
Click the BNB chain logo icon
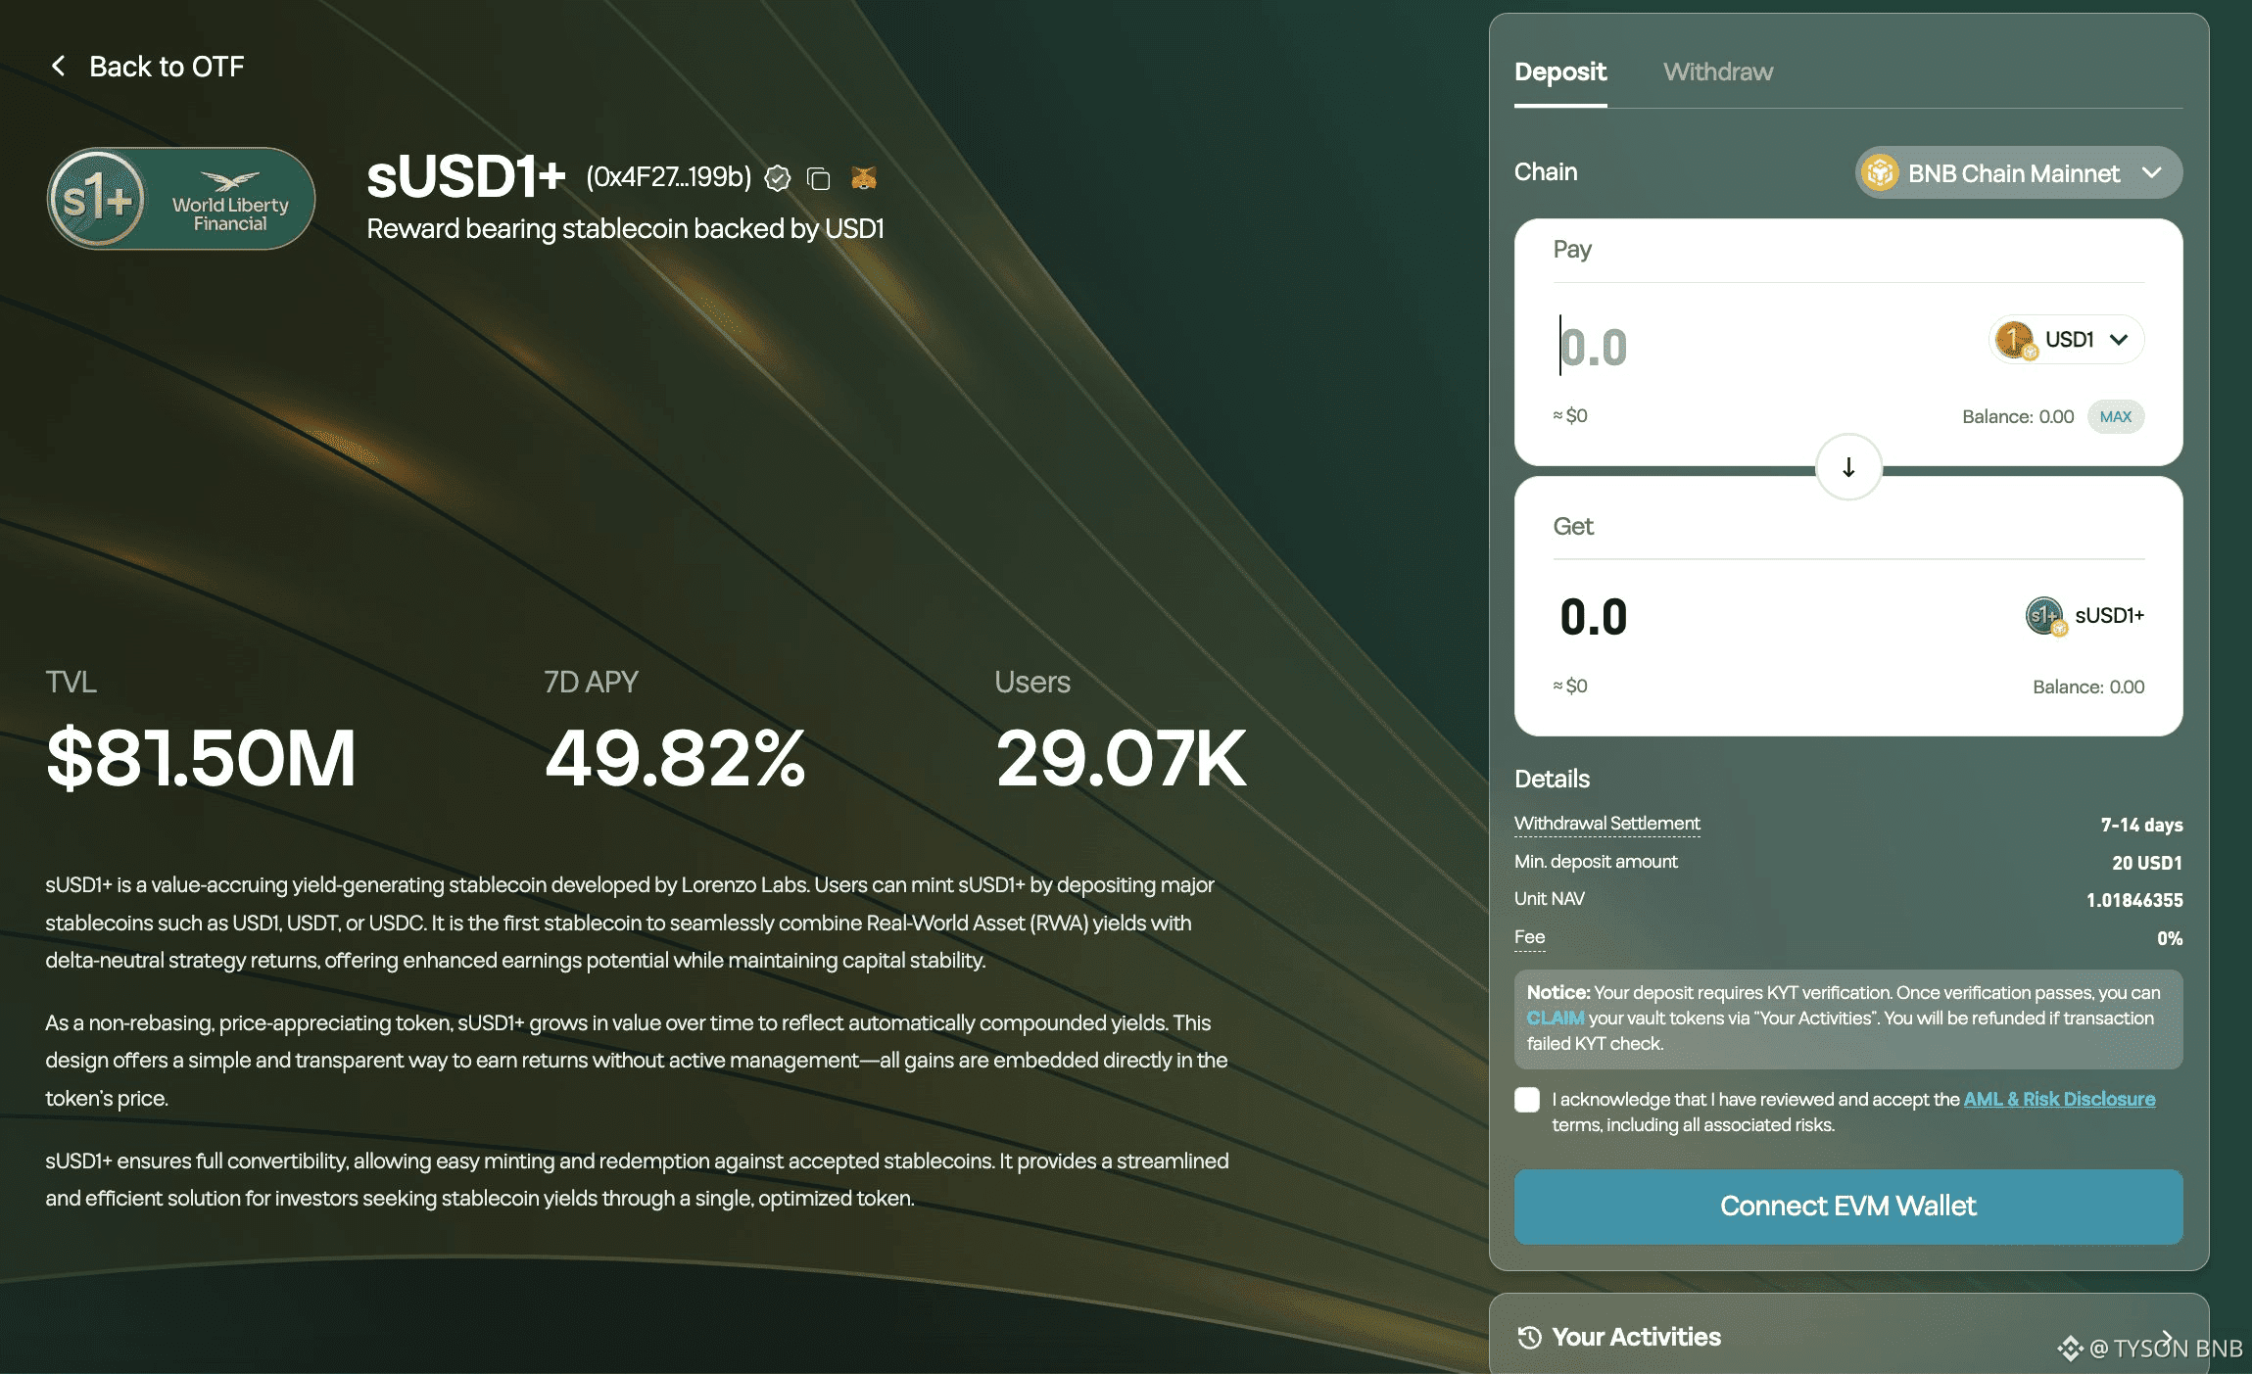click(x=1880, y=173)
